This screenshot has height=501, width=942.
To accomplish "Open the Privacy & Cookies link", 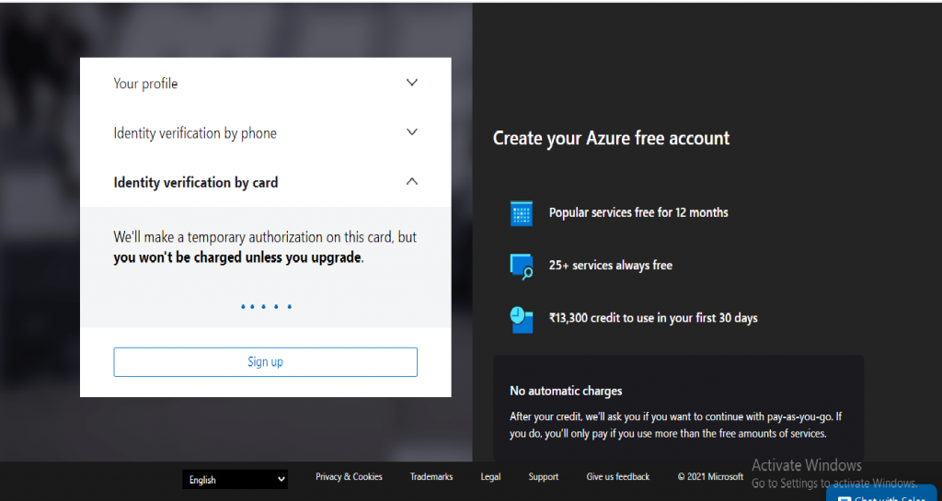I will click(349, 476).
